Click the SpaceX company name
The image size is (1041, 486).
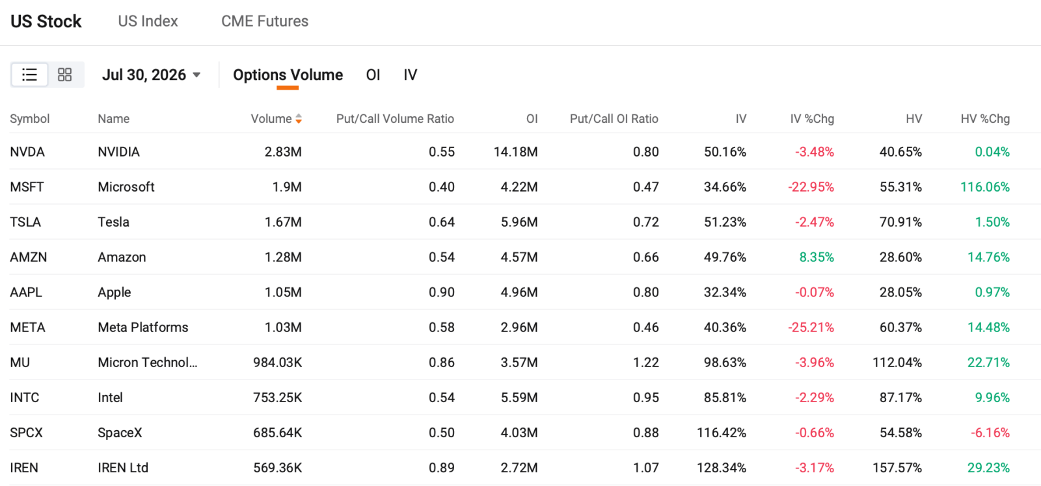pyautogui.click(x=120, y=433)
